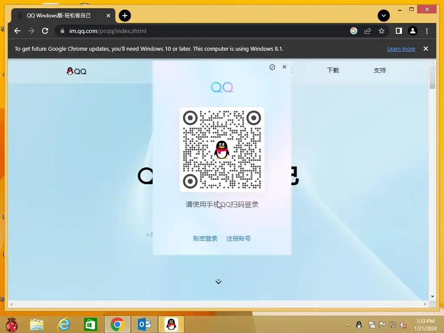This screenshot has width=444, height=333.
Task: Click the QQ logo on webpage
Action: coord(76,71)
